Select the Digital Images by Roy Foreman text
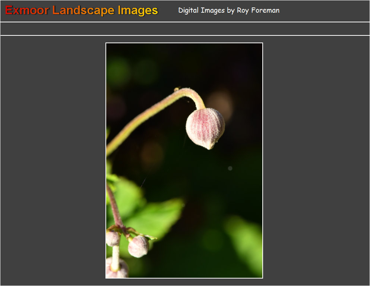 coord(228,10)
